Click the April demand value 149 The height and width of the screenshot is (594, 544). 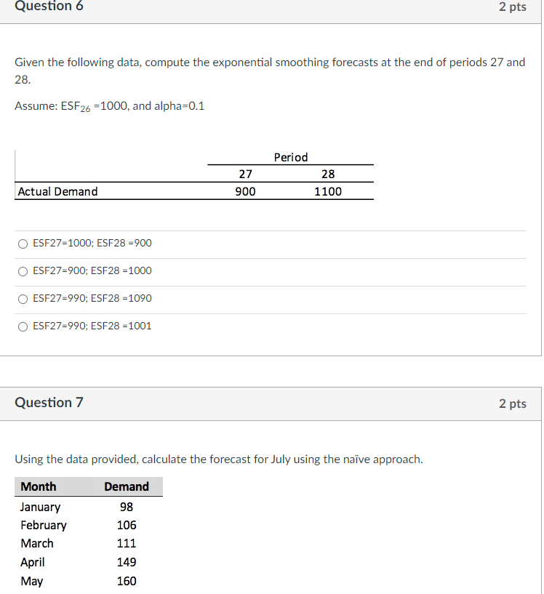tap(127, 562)
